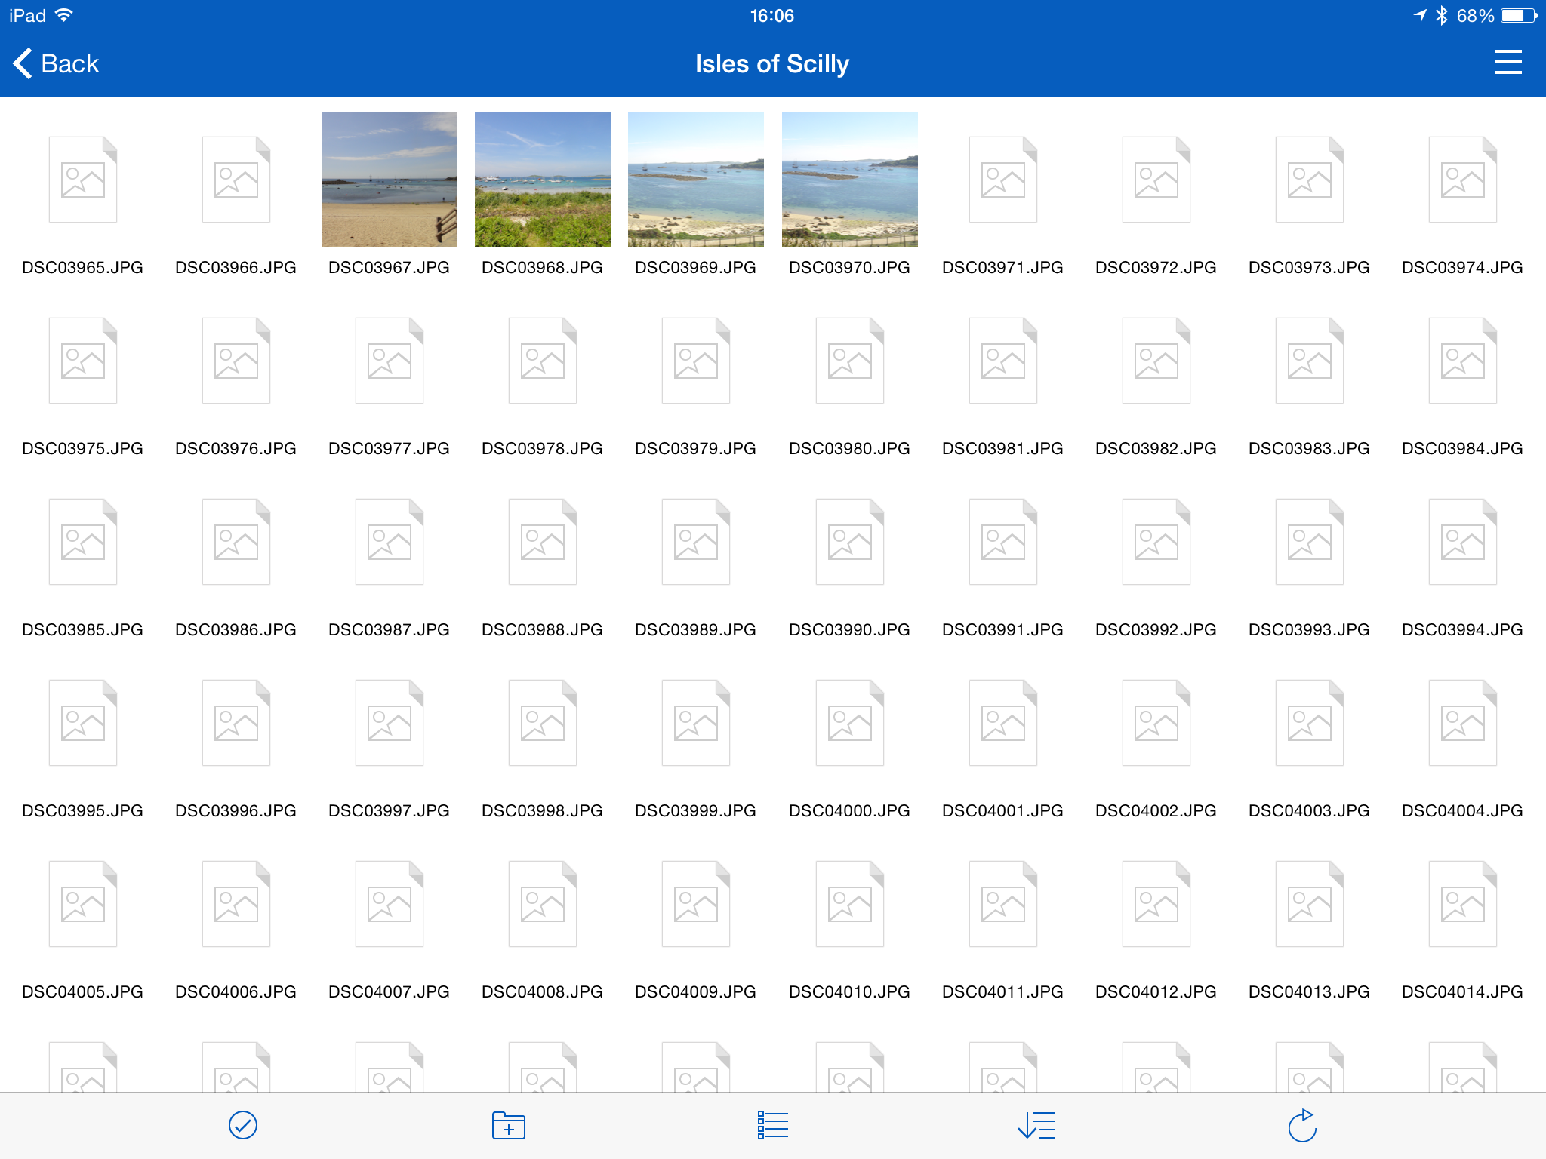Go back using the Back button

56,63
